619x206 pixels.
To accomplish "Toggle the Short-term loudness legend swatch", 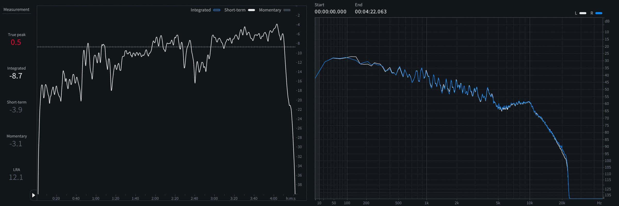I will pos(251,10).
